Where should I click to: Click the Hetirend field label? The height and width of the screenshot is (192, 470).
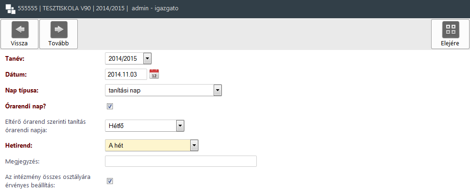[19, 146]
